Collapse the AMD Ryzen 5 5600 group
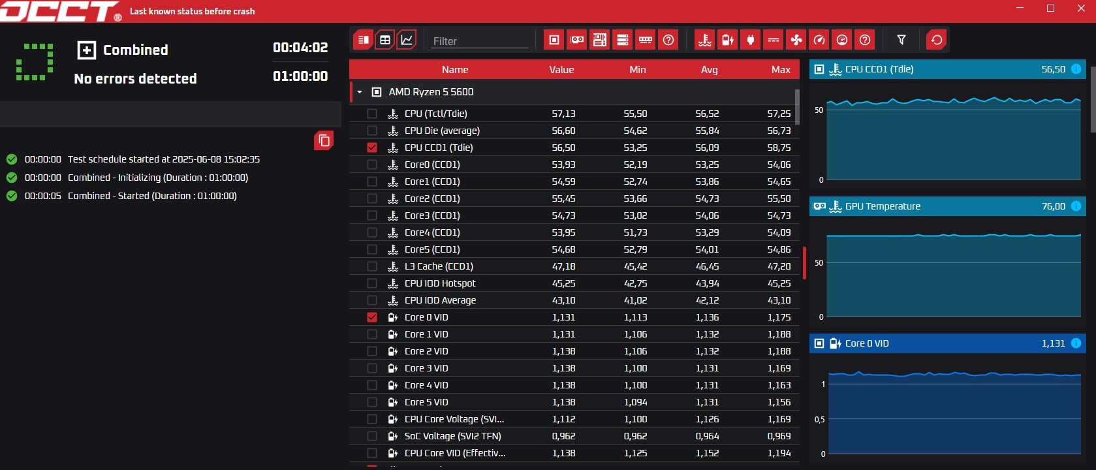This screenshot has width=1096, height=470. tap(360, 92)
